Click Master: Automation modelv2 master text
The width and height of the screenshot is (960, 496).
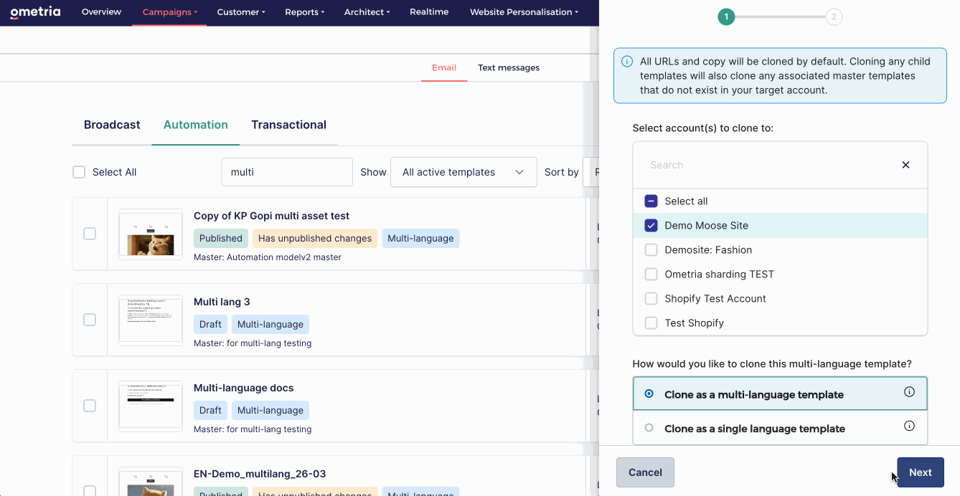pos(268,257)
